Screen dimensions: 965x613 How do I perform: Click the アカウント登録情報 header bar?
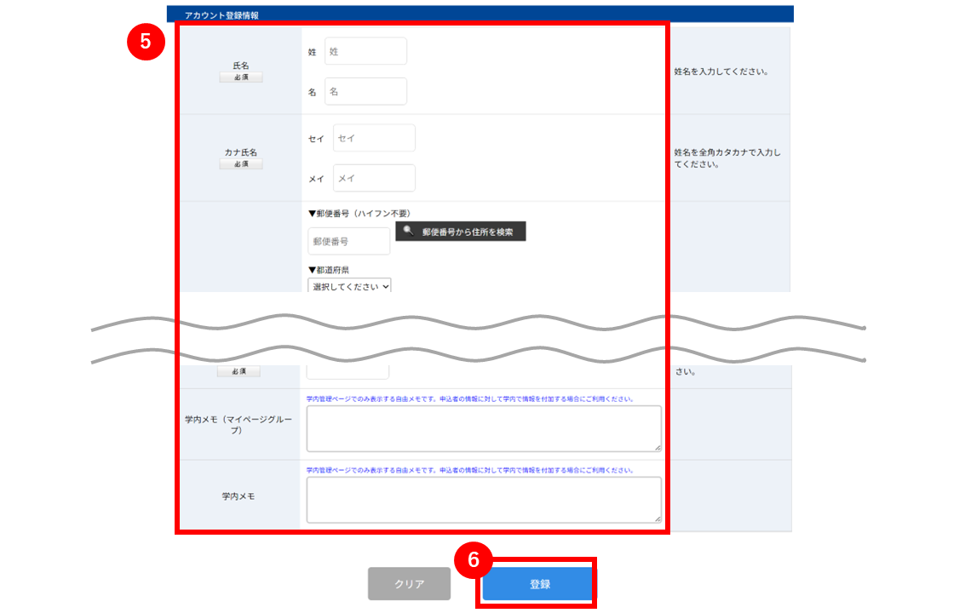click(480, 14)
